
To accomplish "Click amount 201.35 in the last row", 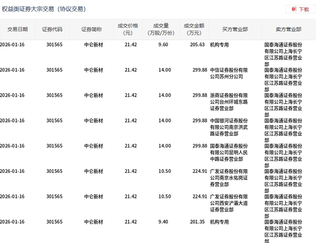I will coord(197,222).
